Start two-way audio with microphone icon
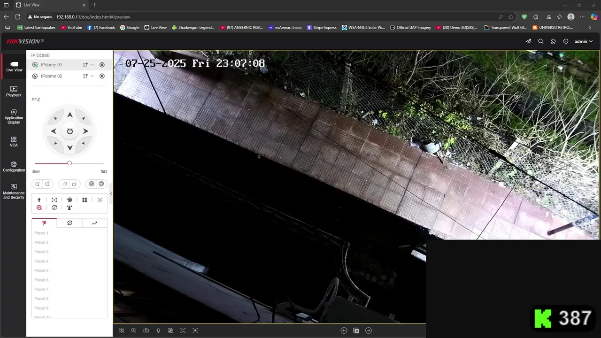This screenshot has height=338, width=601. pyautogui.click(x=158, y=330)
